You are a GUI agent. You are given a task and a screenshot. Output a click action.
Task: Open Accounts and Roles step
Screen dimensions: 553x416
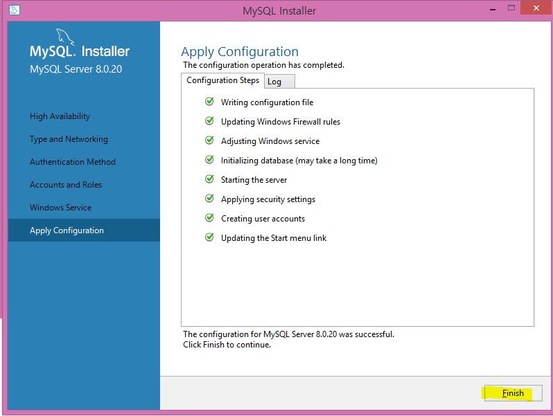[66, 185]
